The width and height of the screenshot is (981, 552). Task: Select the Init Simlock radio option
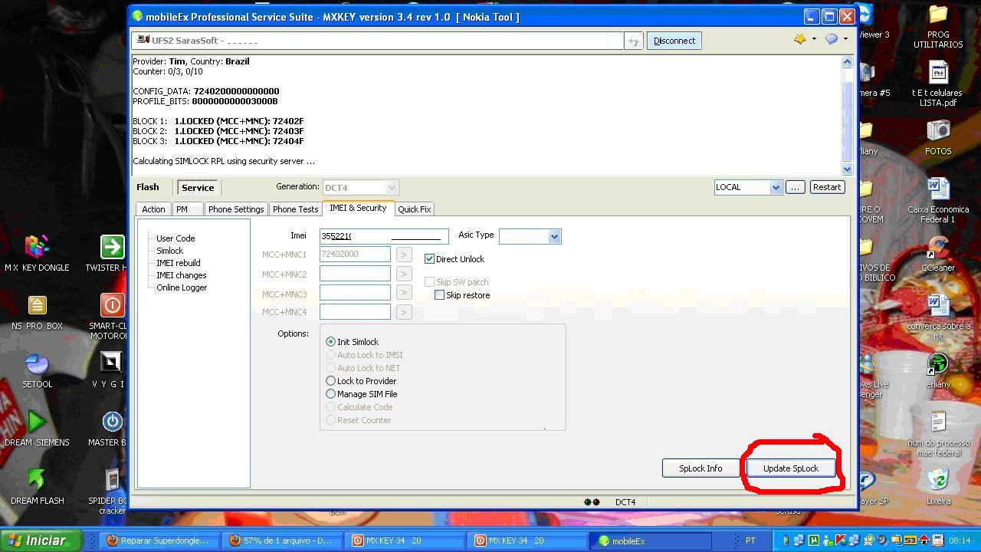coord(330,342)
